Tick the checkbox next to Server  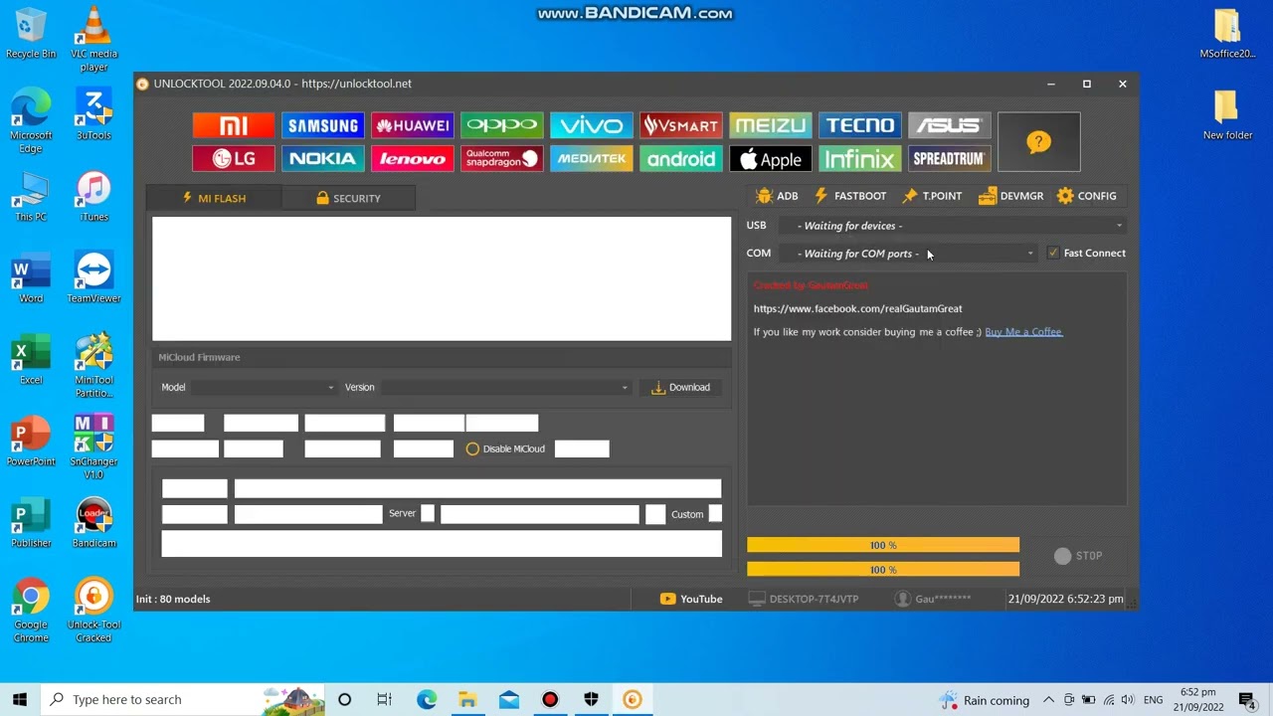pyautogui.click(x=428, y=514)
